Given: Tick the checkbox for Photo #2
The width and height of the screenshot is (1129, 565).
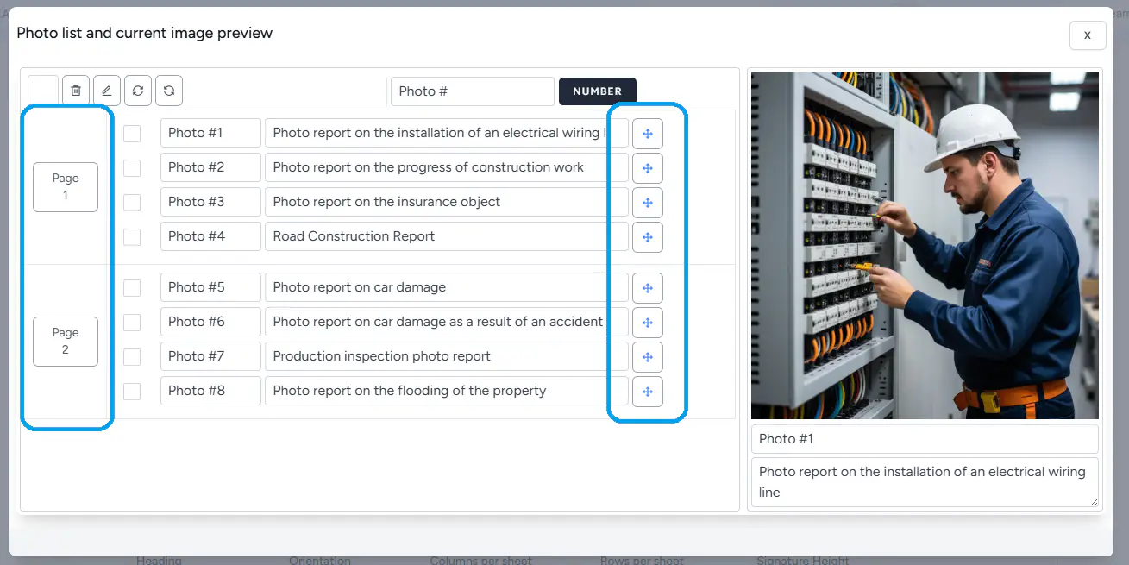Looking at the screenshot, I should 132,167.
